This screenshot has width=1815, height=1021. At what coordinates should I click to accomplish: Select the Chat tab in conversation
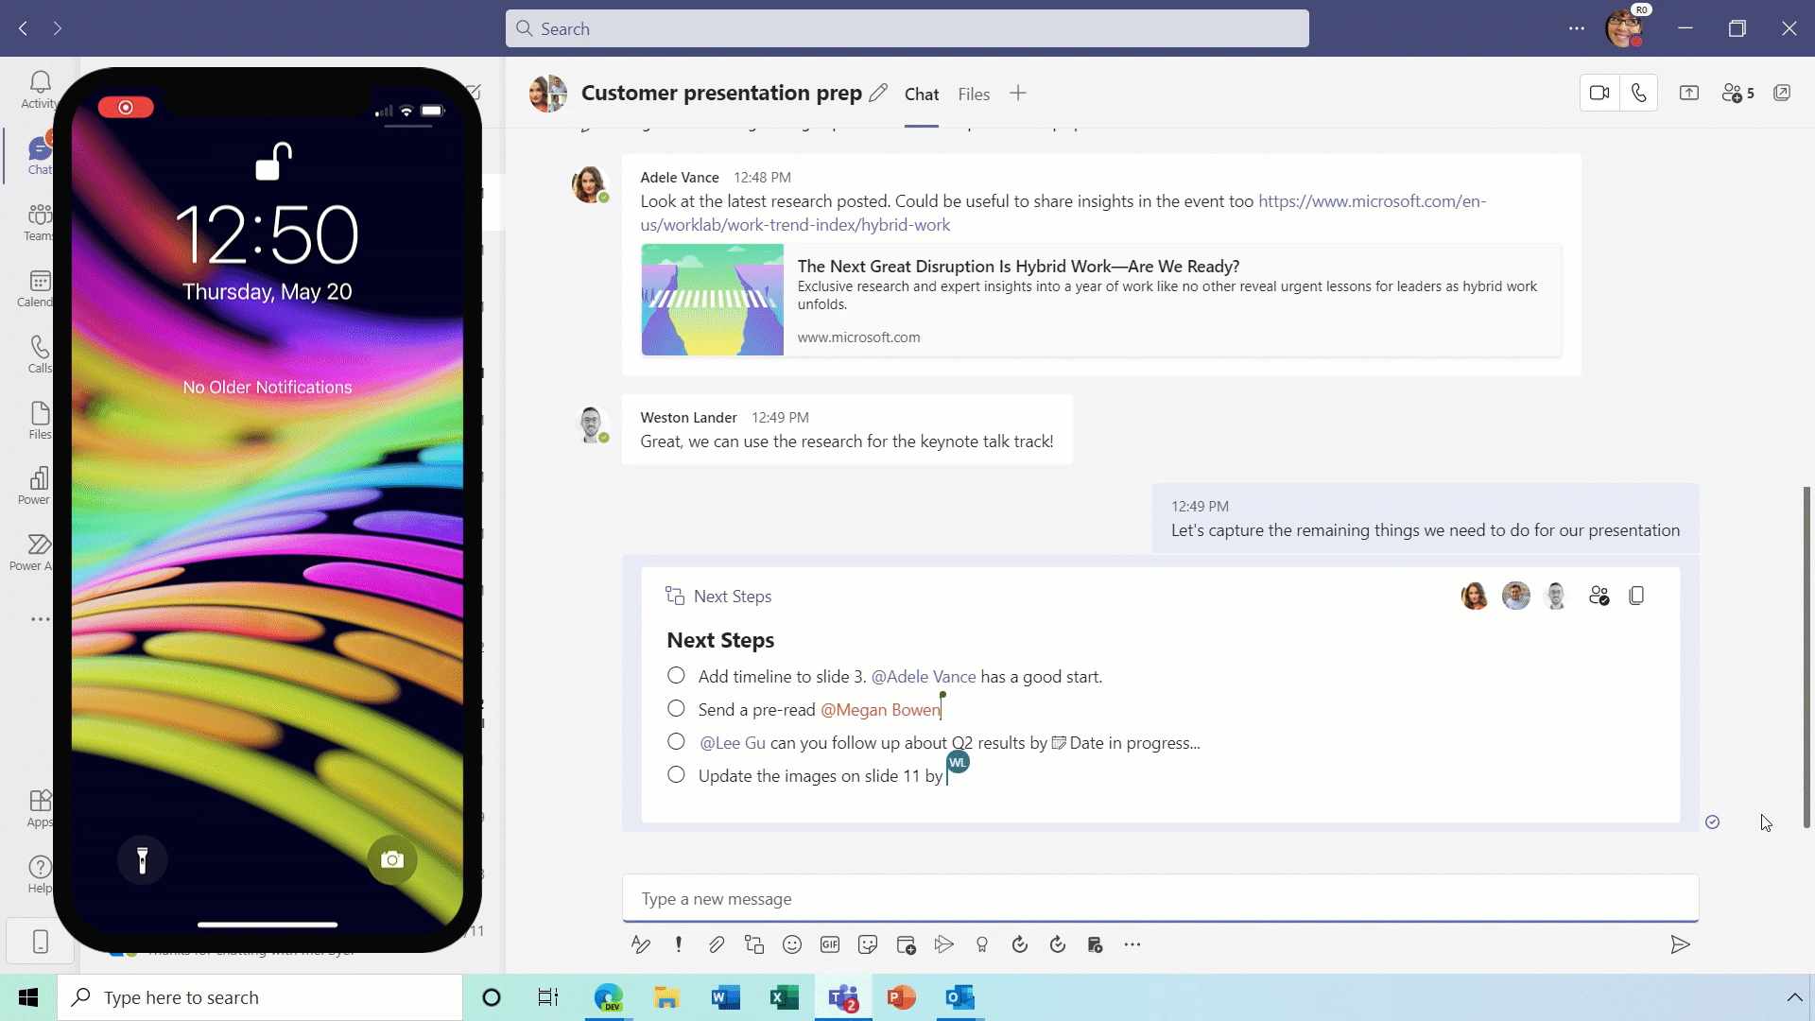(x=920, y=94)
